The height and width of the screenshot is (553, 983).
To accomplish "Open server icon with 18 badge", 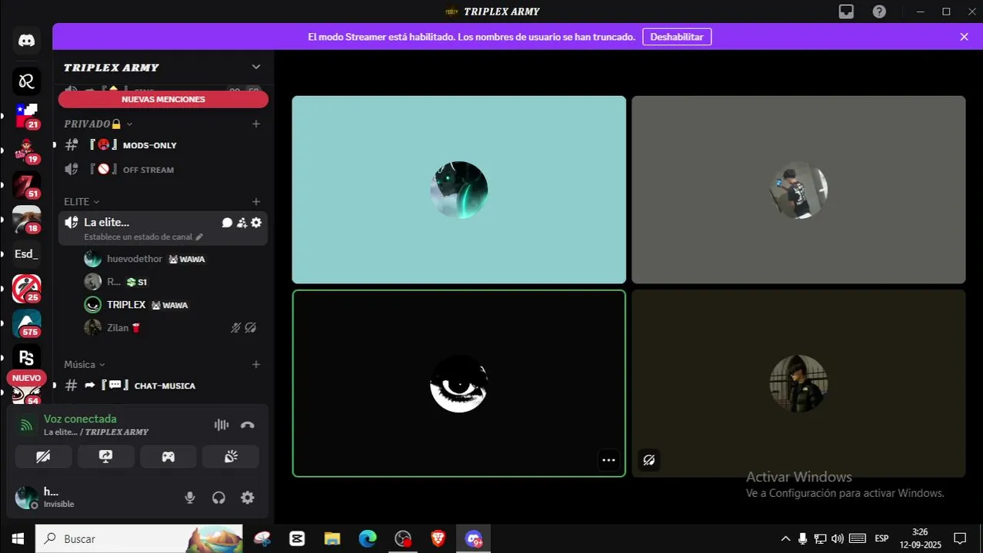I will pos(27,220).
